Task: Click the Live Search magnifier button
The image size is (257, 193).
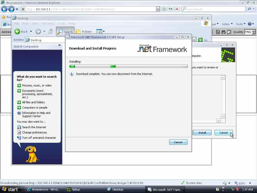Action: point(249,9)
